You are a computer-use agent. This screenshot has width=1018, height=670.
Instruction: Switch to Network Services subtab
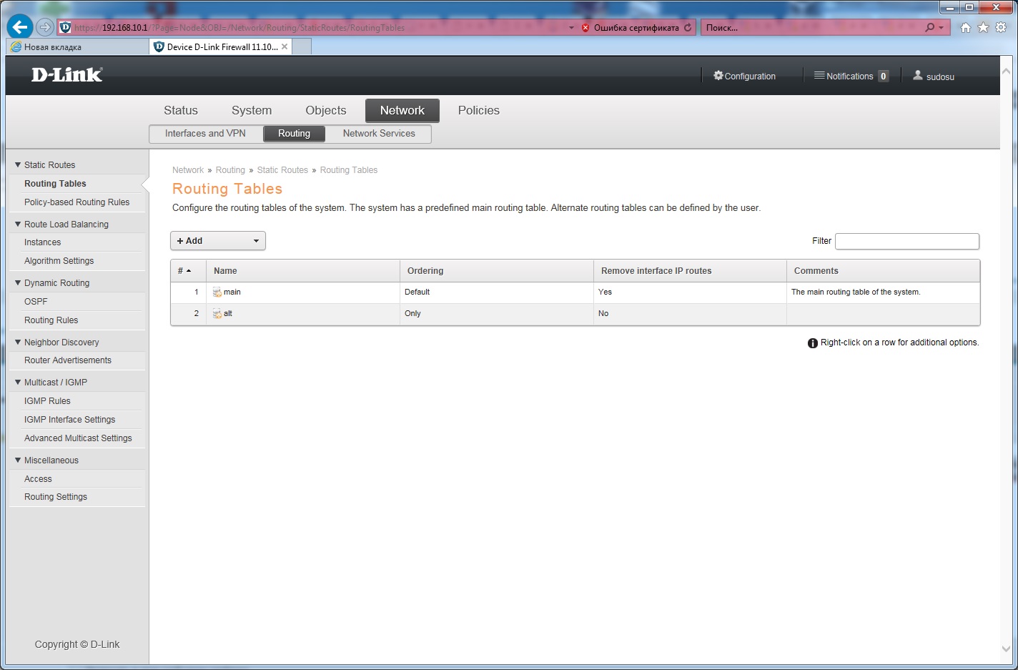point(379,134)
